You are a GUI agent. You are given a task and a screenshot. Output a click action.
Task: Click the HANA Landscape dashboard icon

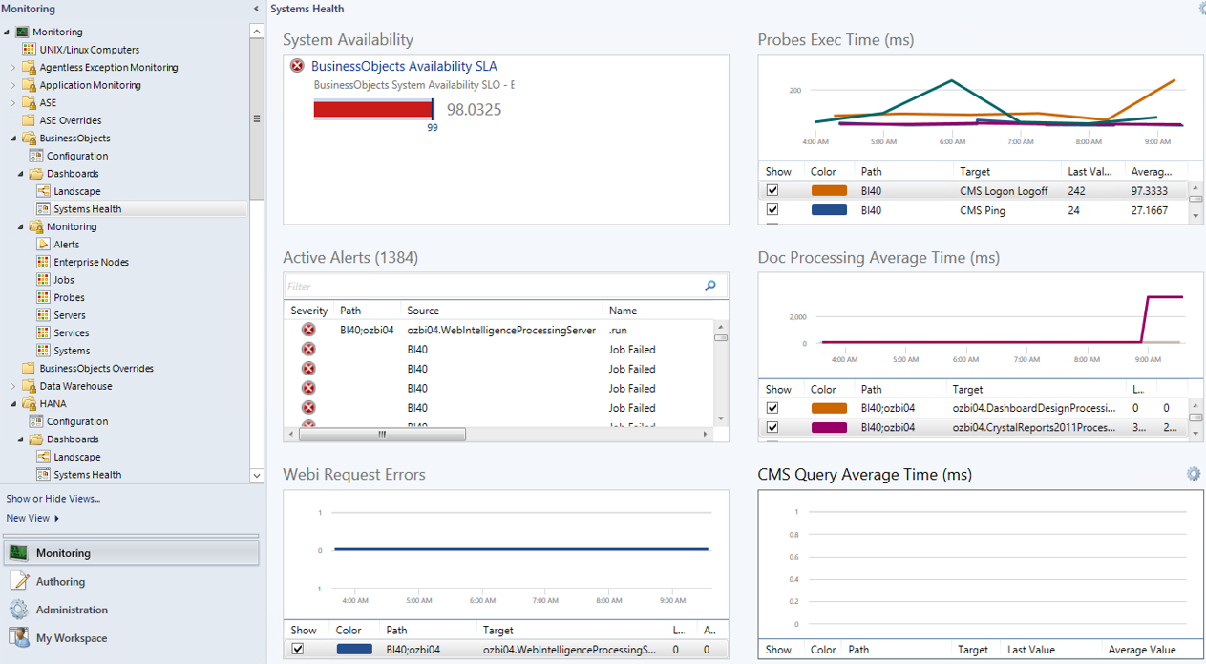[x=43, y=457]
